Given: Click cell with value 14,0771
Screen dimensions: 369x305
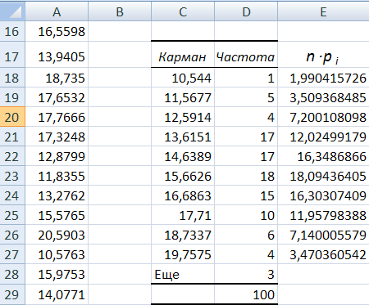Looking at the screenshot, I should (57, 294).
